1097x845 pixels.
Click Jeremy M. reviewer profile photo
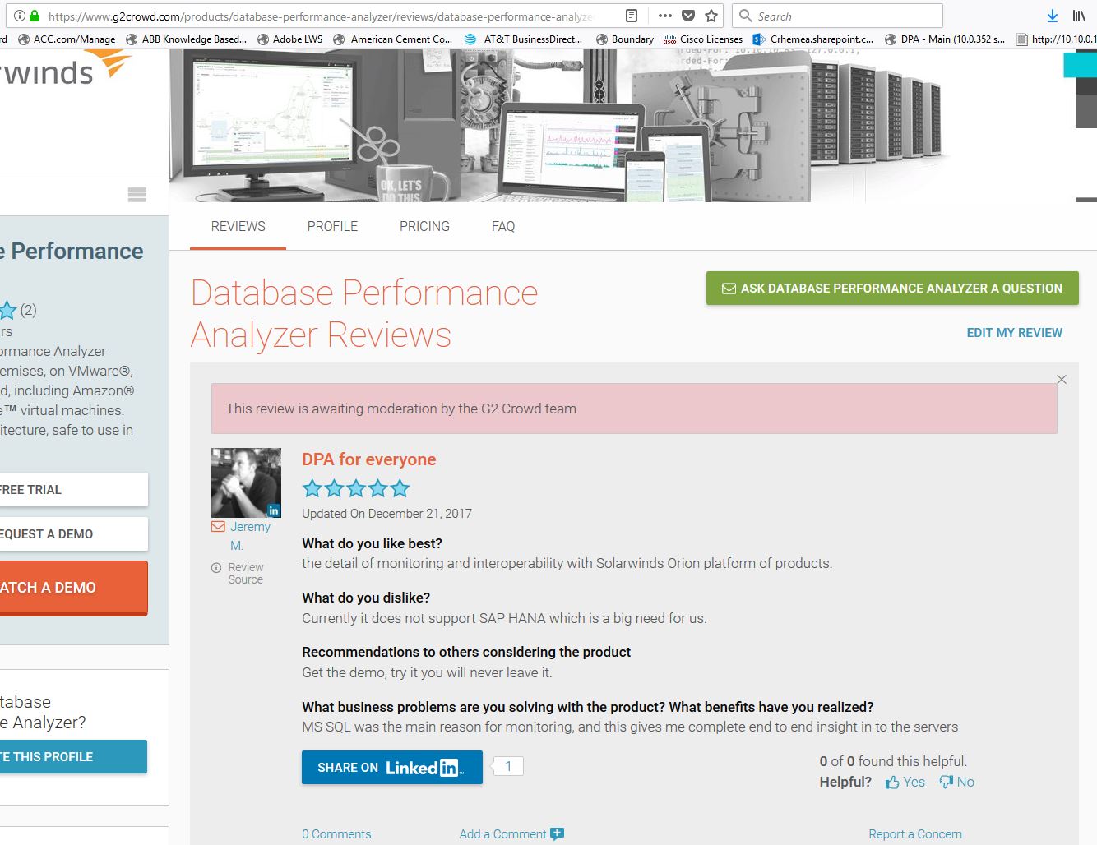246,483
